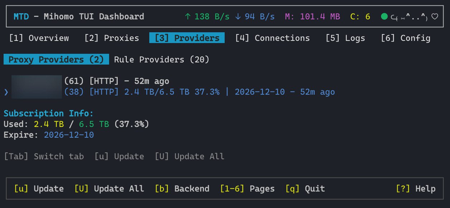Select the provider row with (61) proxies
This screenshot has width=450, height=208.
(x=90, y=81)
